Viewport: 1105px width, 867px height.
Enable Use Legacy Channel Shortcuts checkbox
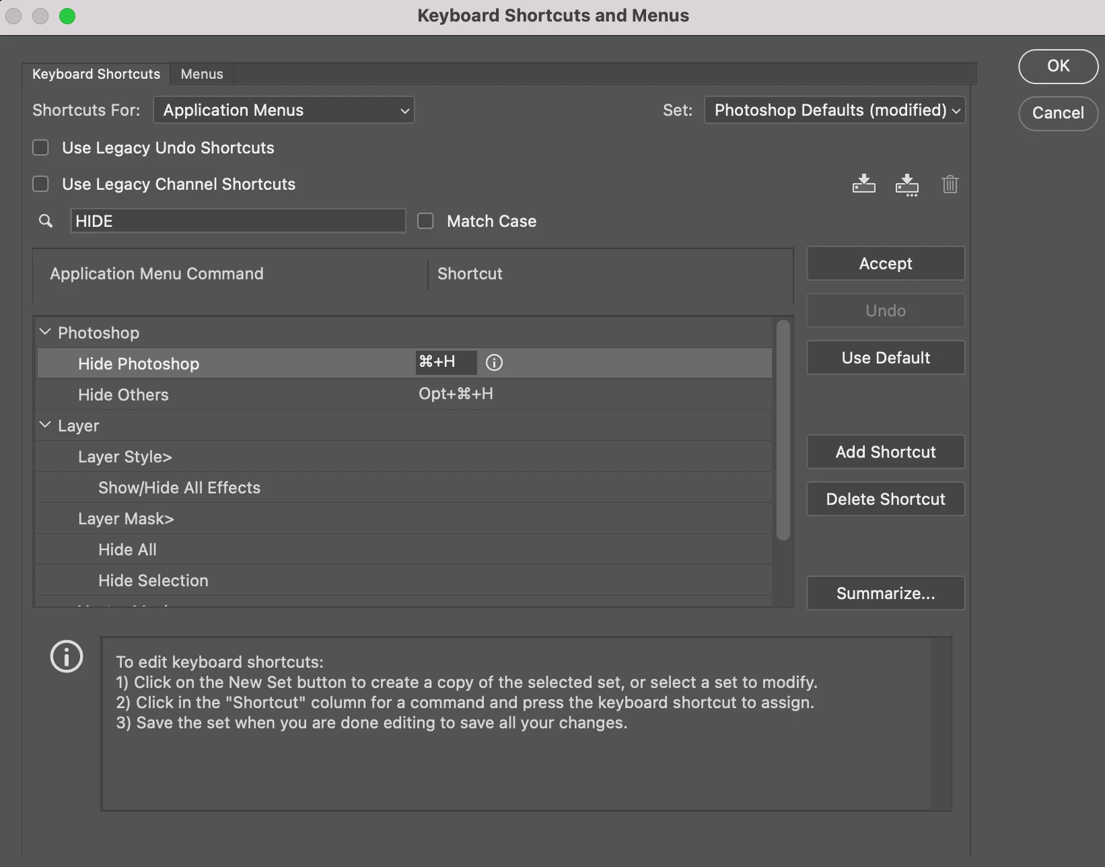tap(41, 184)
